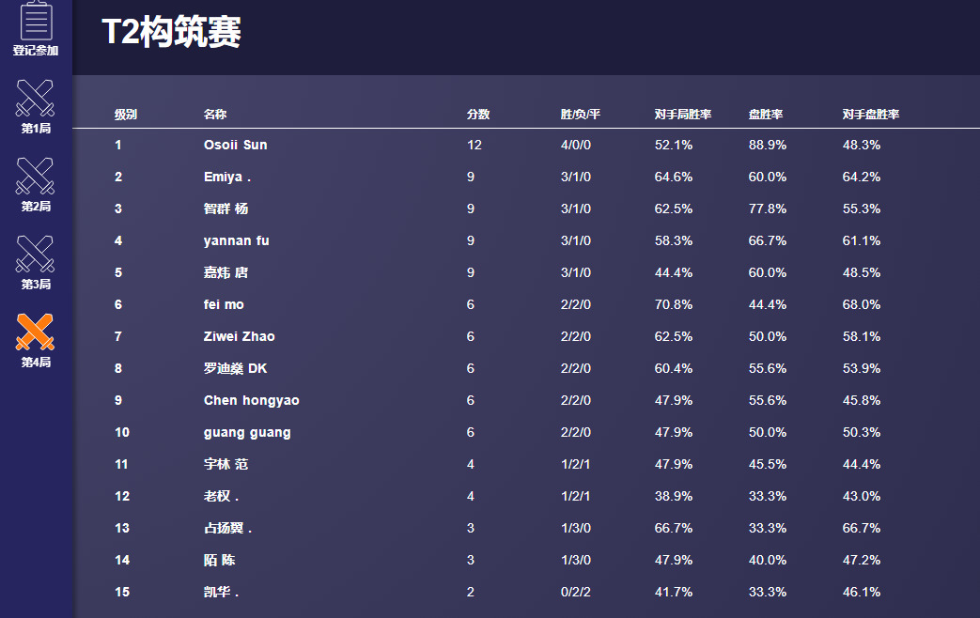Screen dimensions: 980x618
Task: Open Round 1 crossed swords icon
Action: (36, 99)
